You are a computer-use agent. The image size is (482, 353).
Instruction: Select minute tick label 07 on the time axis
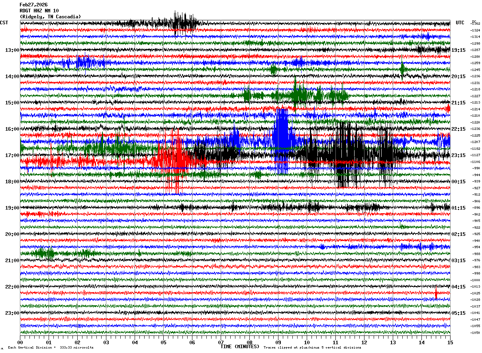pyautogui.click(x=221, y=342)
